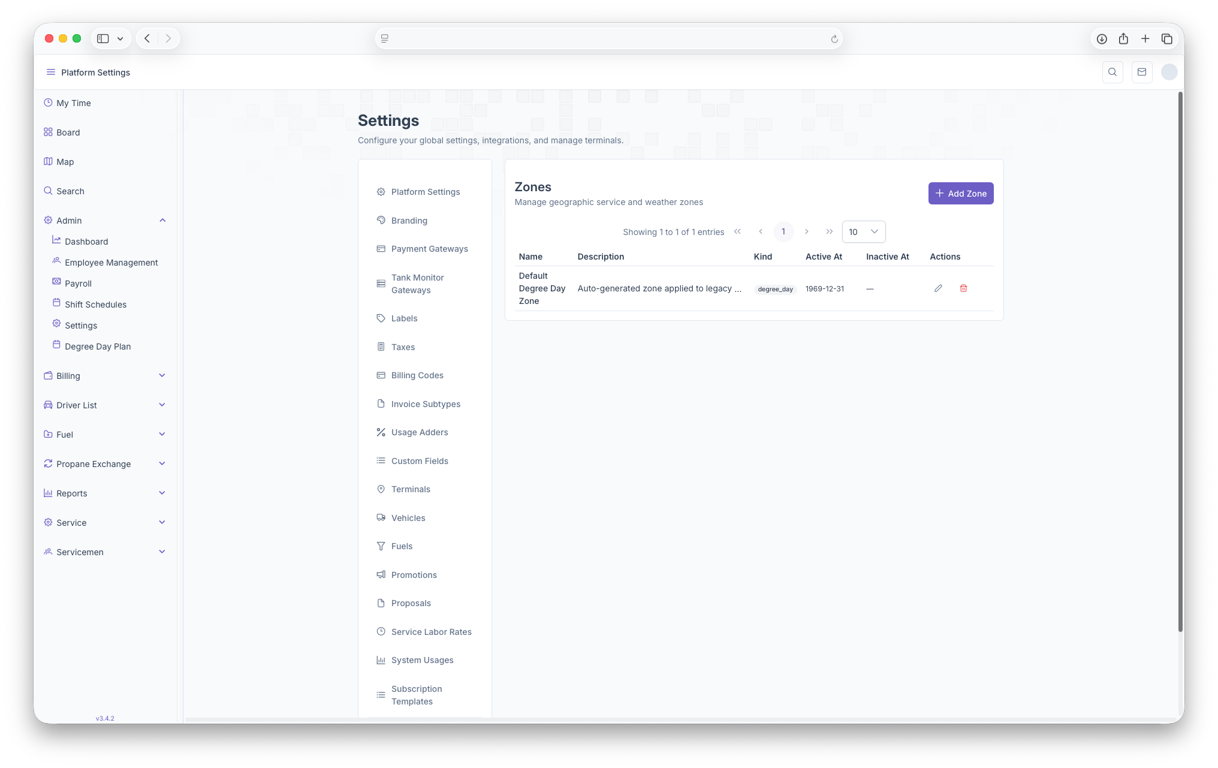
Task: Open Billing Codes in settings menu
Action: [x=417, y=375]
